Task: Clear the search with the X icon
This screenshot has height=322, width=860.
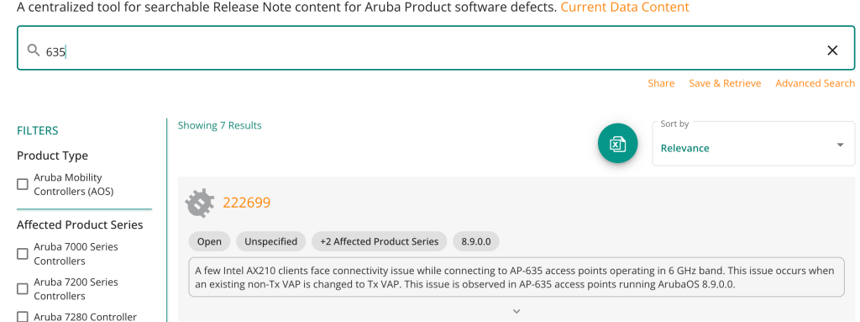Action: point(832,50)
